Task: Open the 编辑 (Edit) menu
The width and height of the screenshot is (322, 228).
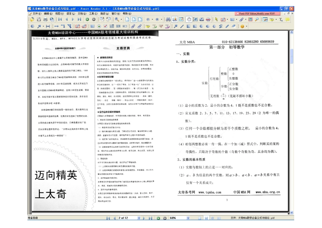Action: coord(48,14)
